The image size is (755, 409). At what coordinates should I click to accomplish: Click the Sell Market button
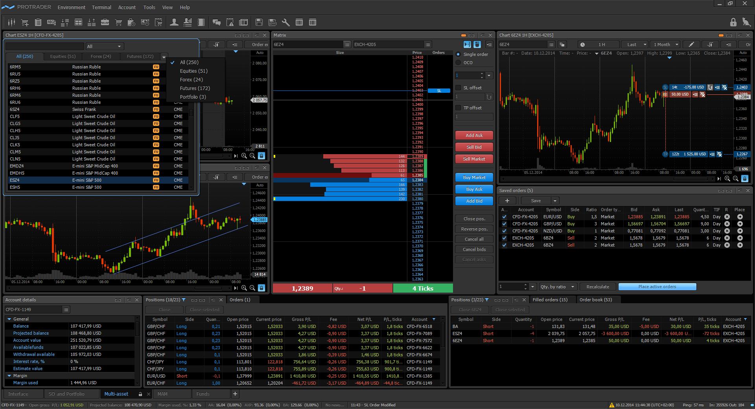point(474,159)
